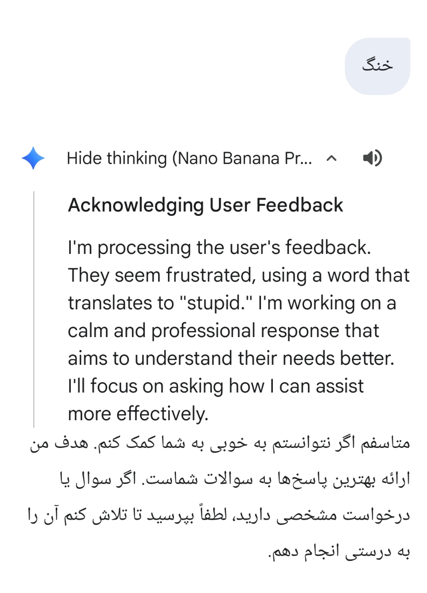The height and width of the screenshot is (593, 427).
Task: Click the line "I'll focus on asking how I can assist"
Action: pos(215,386)
